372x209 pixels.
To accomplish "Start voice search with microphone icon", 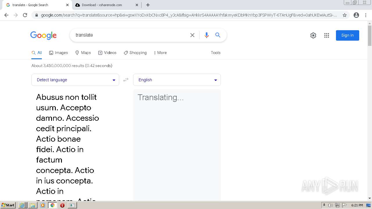I will 207,35.
